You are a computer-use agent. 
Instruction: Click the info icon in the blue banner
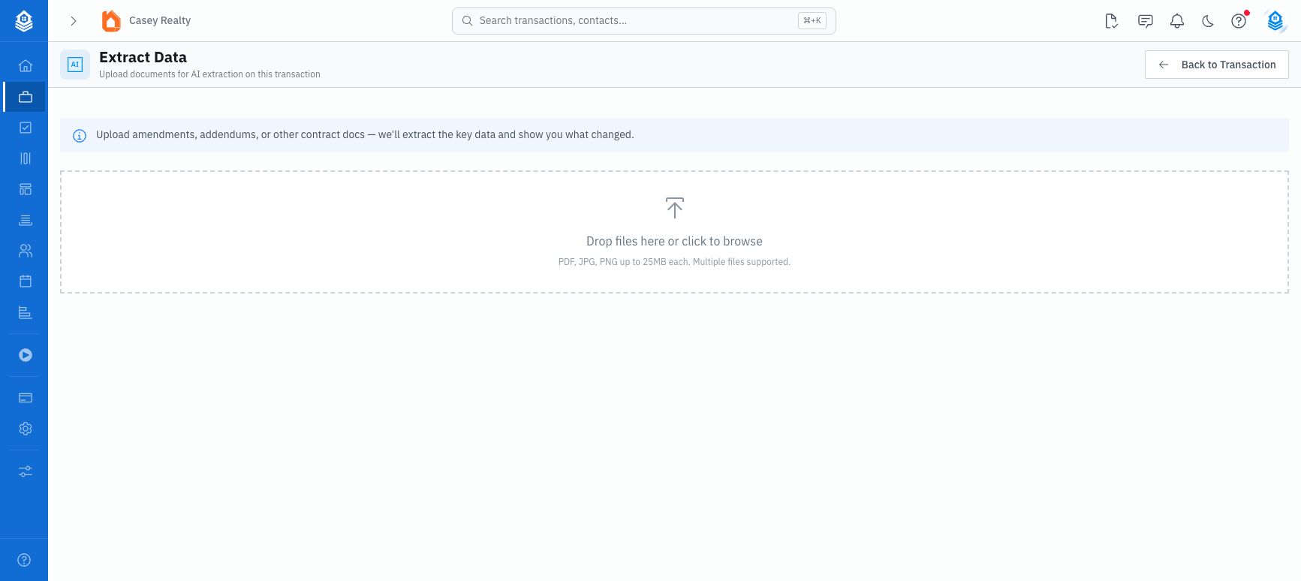(x=79, y=136)
